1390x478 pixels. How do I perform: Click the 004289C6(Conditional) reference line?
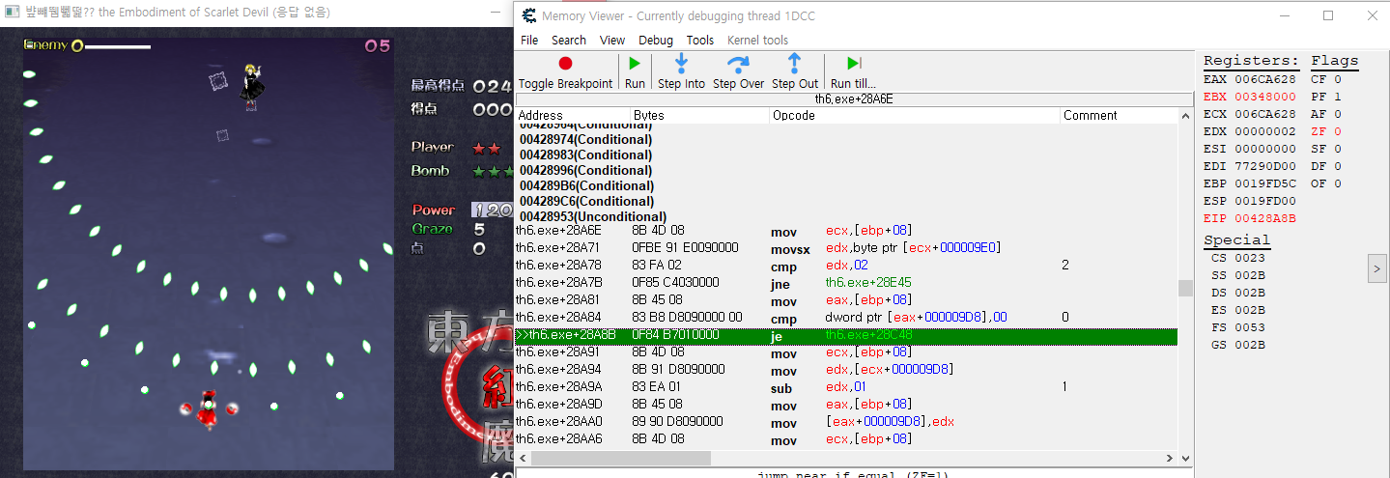pos(586,201)
